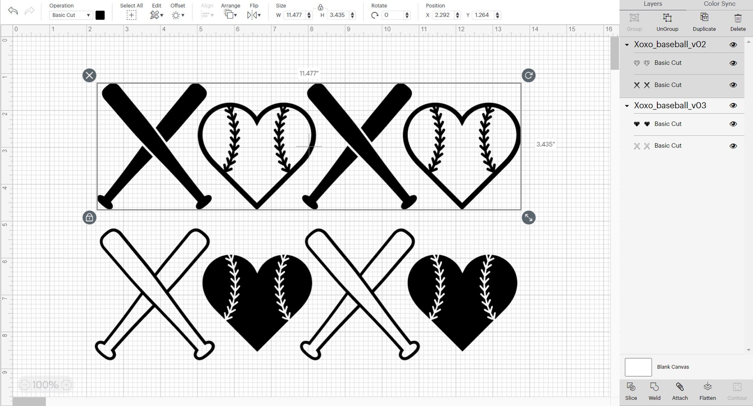Click the Attach icon
The height and width of the screenshot is (406, 753).
click(x=680, y=390)
